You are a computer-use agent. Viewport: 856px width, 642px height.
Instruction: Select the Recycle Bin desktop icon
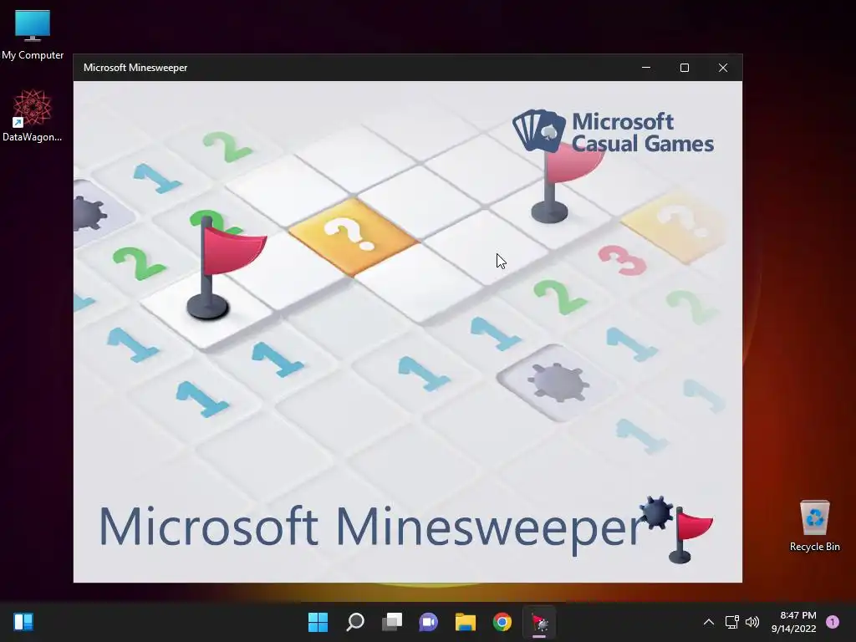coord(814,526)
